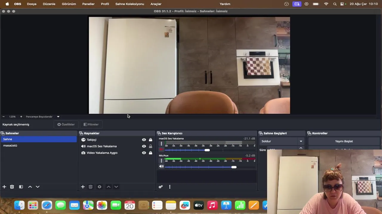Open the Araçlar menu
This screenshot has width=382, height=214.
pyautogui.click(x=156, y=4)
